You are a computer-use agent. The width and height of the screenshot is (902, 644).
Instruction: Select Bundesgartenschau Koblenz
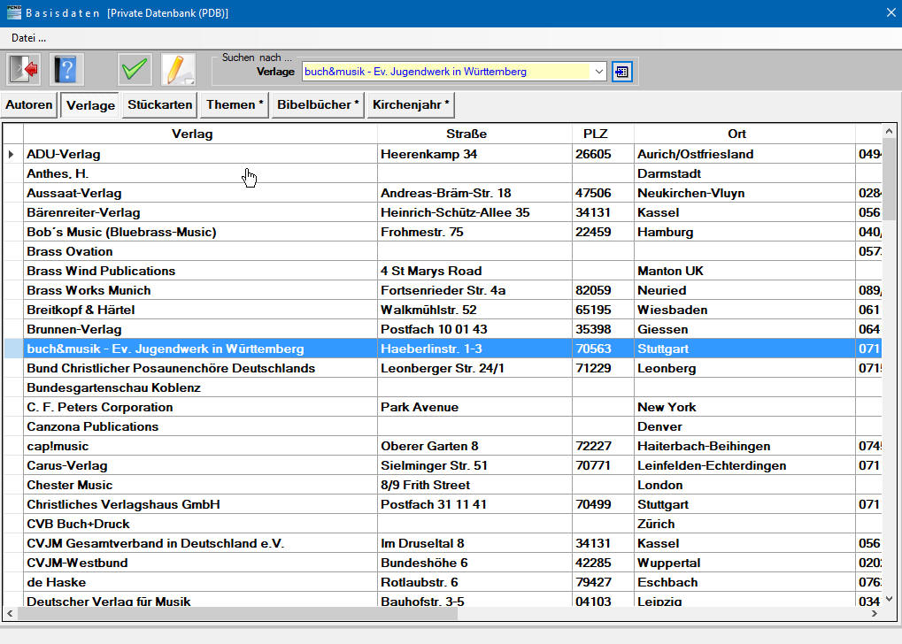[x=200, y=388]
